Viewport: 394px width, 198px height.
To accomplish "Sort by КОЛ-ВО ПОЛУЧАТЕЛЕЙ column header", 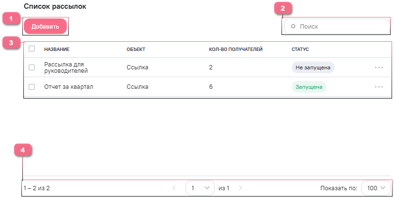I will pyautogui.click(x=236, y=49).
